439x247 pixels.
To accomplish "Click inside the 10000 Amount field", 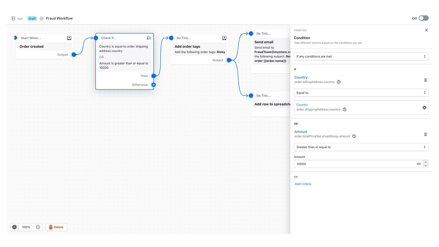I will [x=343, y=164].
